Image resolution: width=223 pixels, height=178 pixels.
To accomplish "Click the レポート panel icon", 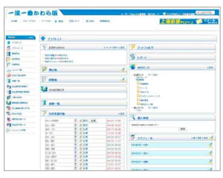I will click(x=133, y=57).
